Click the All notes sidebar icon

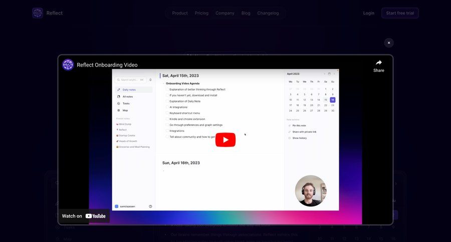click(x=118, y=96)
